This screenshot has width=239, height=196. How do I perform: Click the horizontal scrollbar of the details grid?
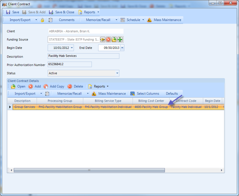click(x=89, y=170)
